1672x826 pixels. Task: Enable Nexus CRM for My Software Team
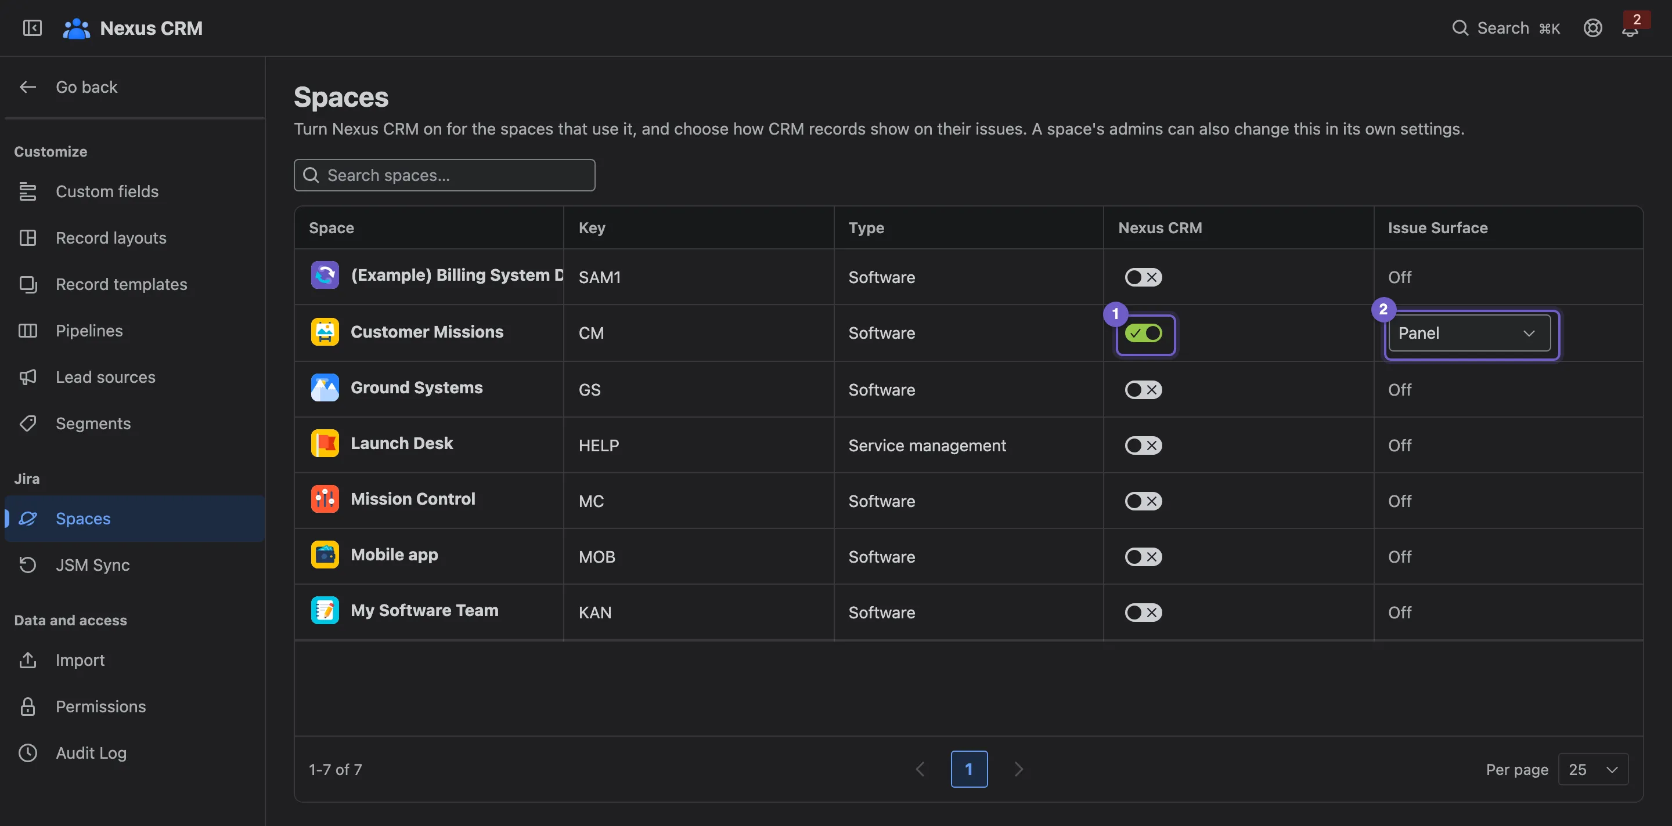click(1143, 613)
